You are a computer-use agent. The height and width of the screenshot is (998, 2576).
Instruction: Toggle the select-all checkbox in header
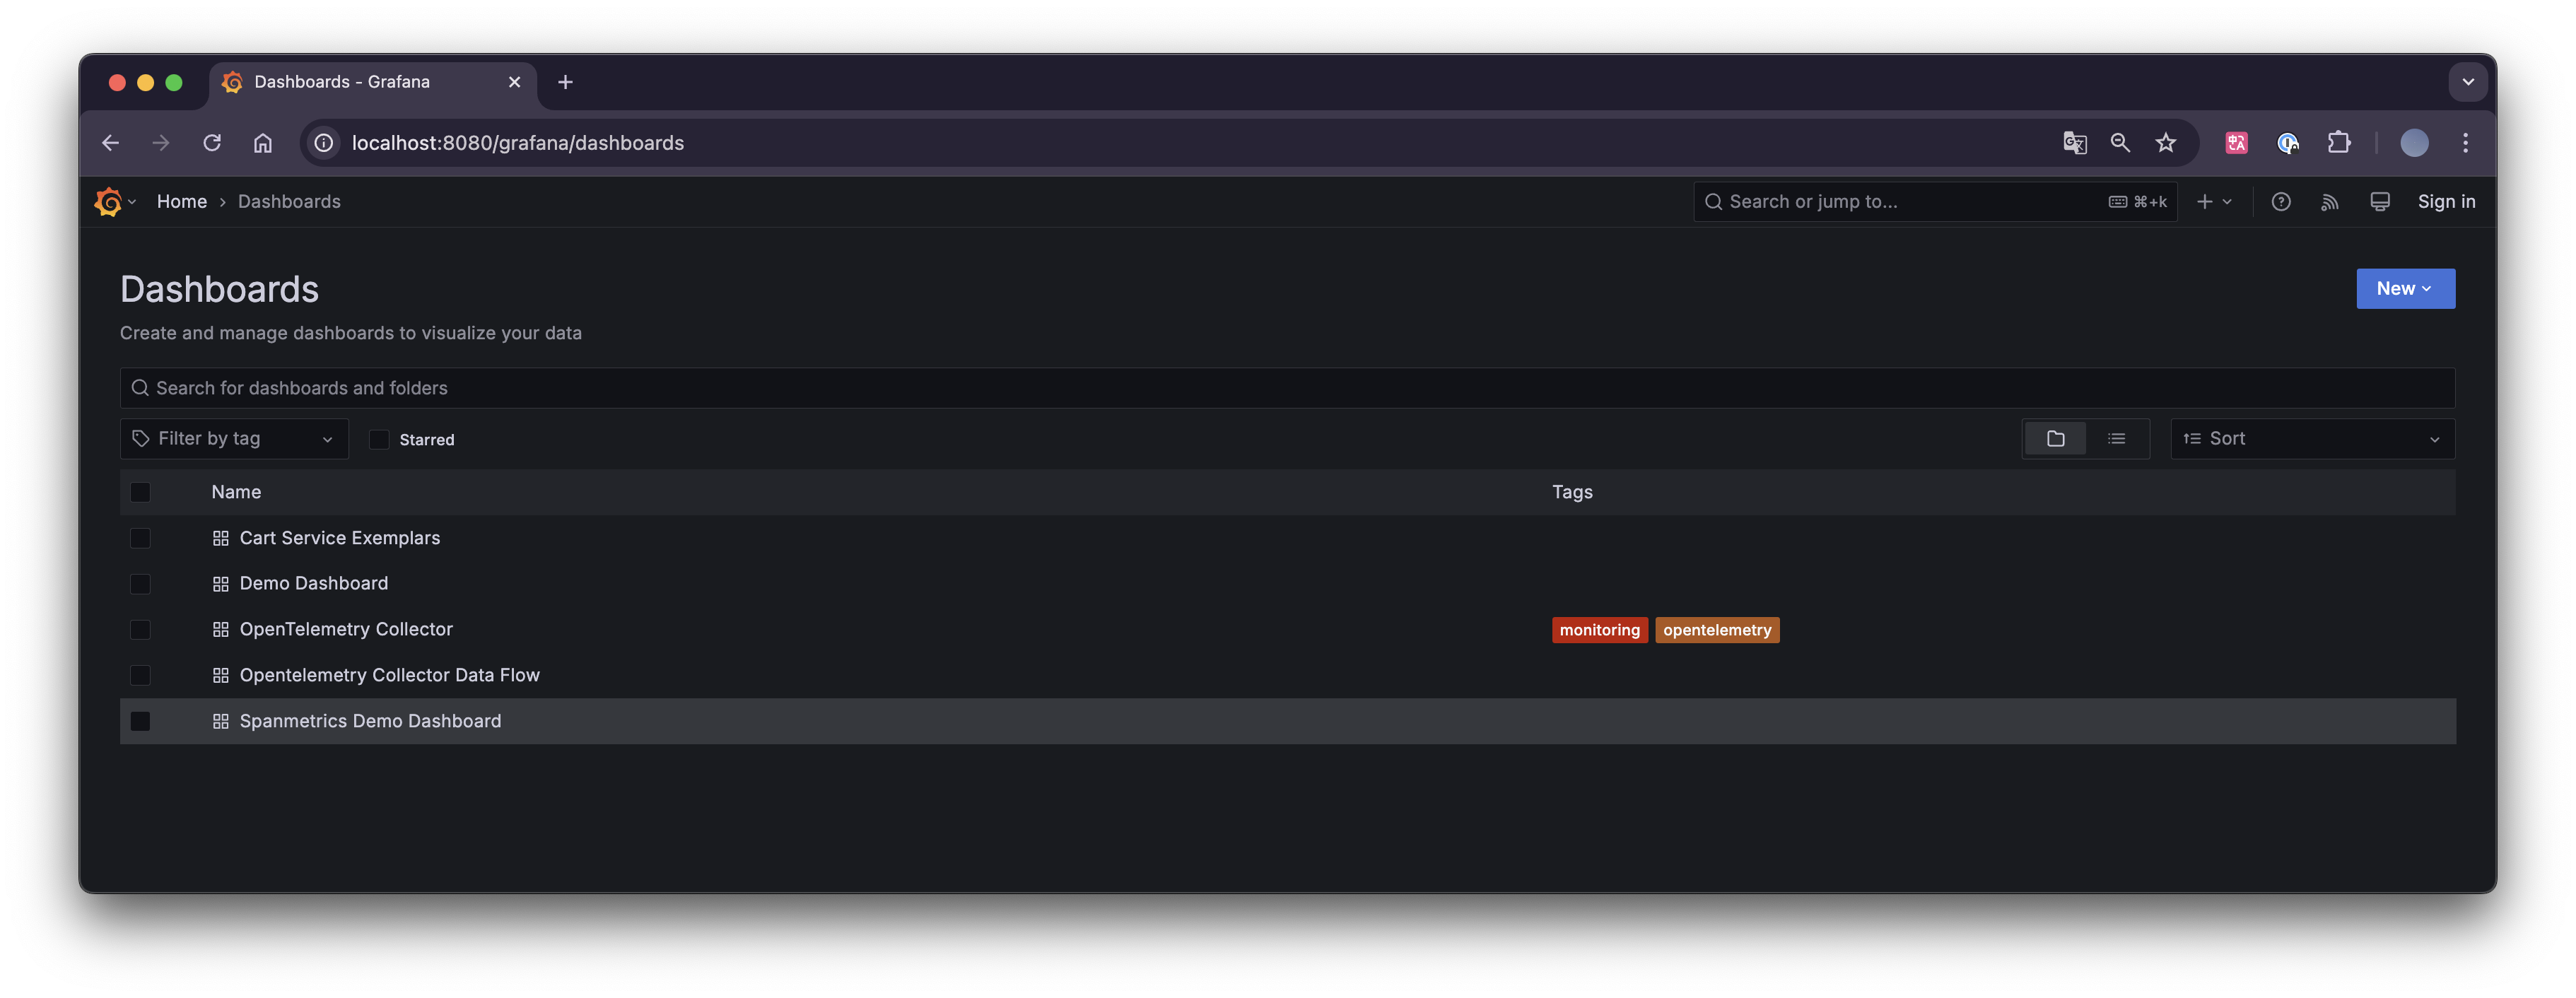(x=140, y=492)
